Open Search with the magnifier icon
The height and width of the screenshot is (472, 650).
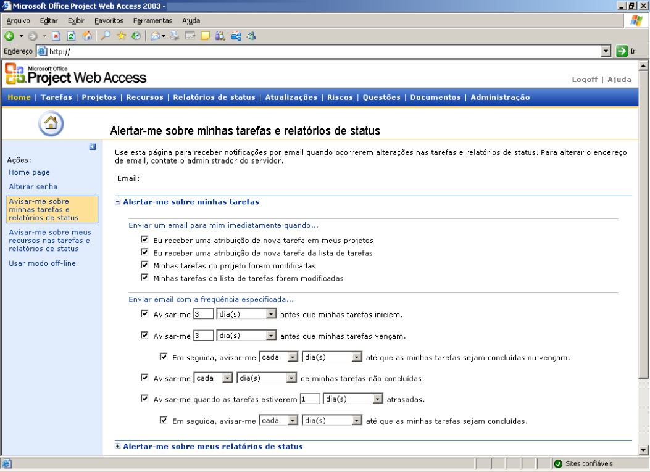pos(106,36)
